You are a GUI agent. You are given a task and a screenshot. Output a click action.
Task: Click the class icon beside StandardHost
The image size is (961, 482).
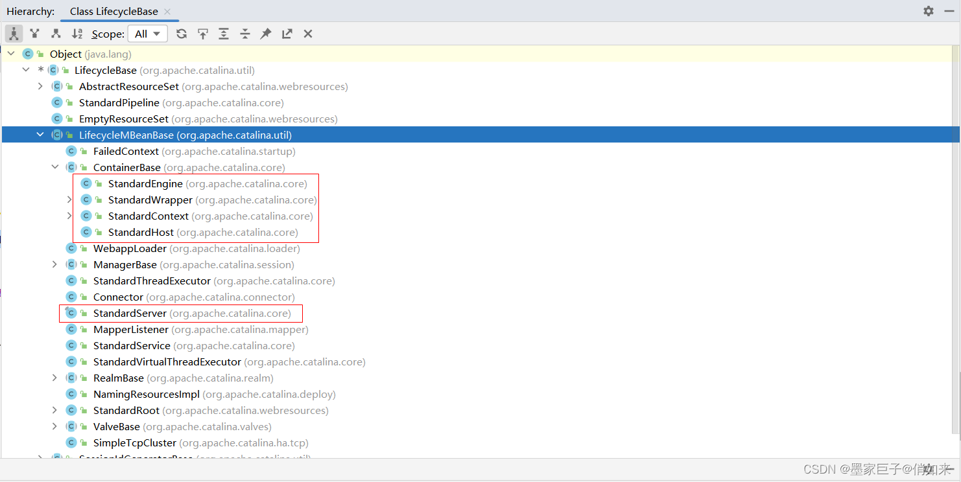(x=86, y=232)
